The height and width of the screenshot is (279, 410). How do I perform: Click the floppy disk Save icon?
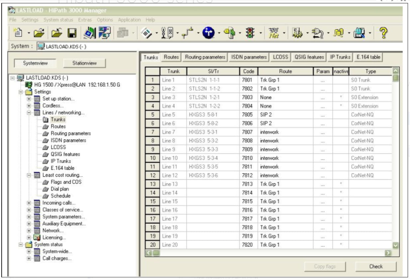[x=71, y=33]
